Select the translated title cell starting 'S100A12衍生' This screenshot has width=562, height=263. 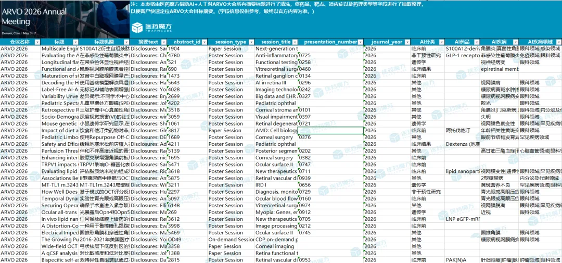point(104,48)
